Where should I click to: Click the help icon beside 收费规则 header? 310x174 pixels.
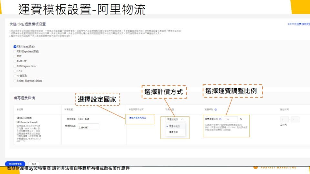[x=216, y=110]
